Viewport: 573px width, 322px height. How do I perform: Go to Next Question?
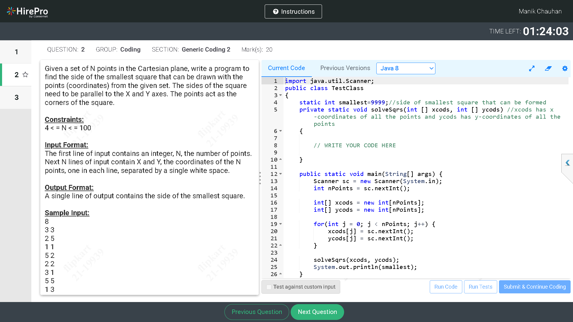click(x=317, y=312)
